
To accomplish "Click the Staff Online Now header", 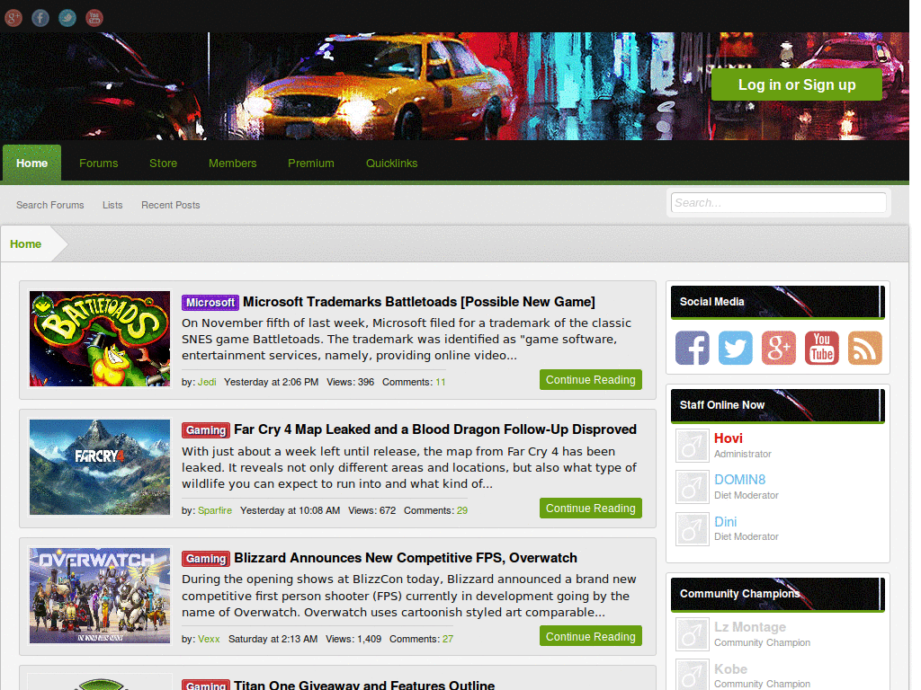I will pos(778,405).
